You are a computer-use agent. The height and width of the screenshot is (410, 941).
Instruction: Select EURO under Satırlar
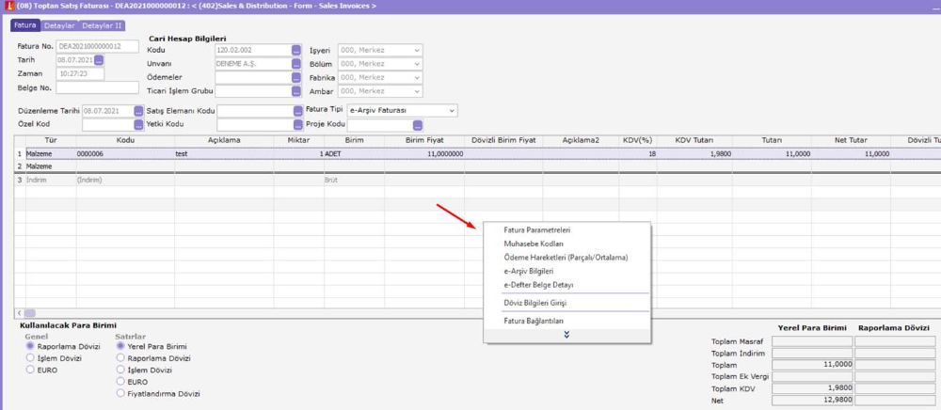(x=120, y=381)
